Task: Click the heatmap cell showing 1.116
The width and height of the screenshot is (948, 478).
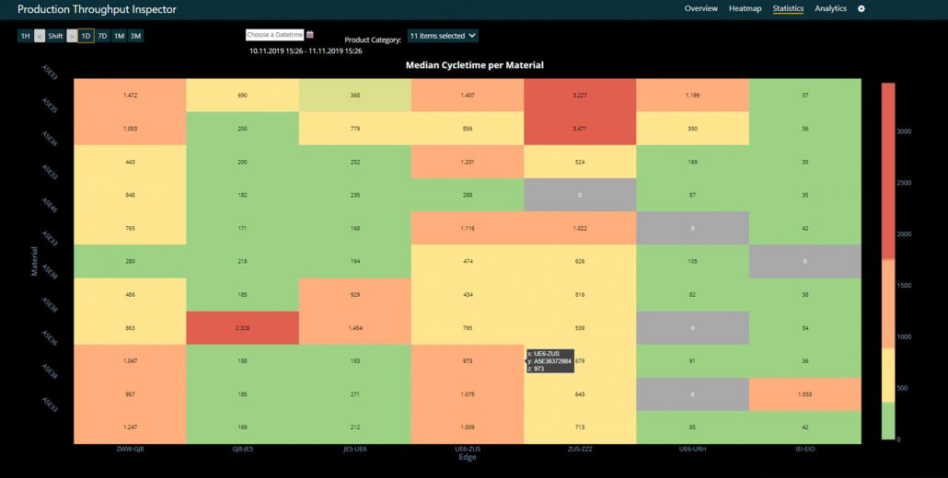Action: [468, 228]
